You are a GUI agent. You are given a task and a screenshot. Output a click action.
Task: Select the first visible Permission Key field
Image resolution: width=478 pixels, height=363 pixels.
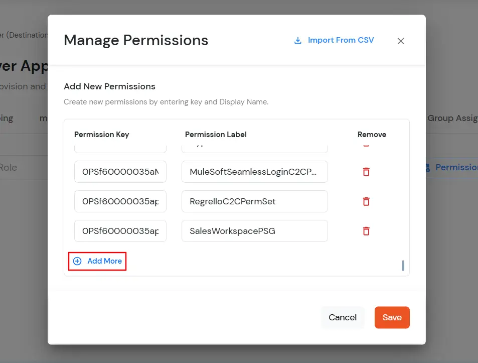click(x=120, y=171)
